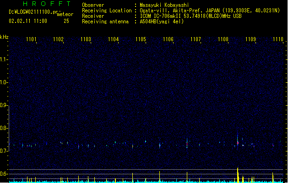Image resolution: width=288 pixels, height=183 pixels.
Task: Click the 1103 time axis marker
Action: 86,39
